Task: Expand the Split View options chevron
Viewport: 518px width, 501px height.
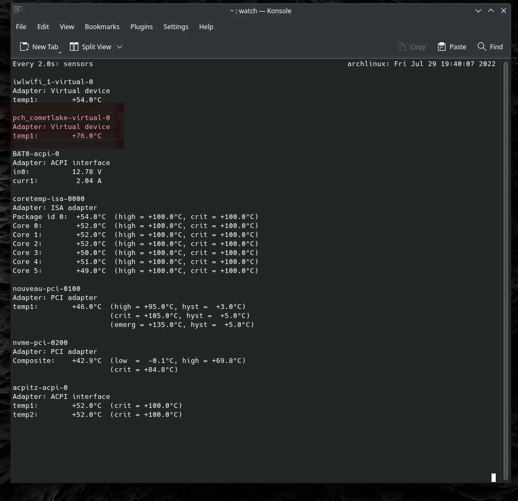Action: pyautogui.click(x=120, y=47)
